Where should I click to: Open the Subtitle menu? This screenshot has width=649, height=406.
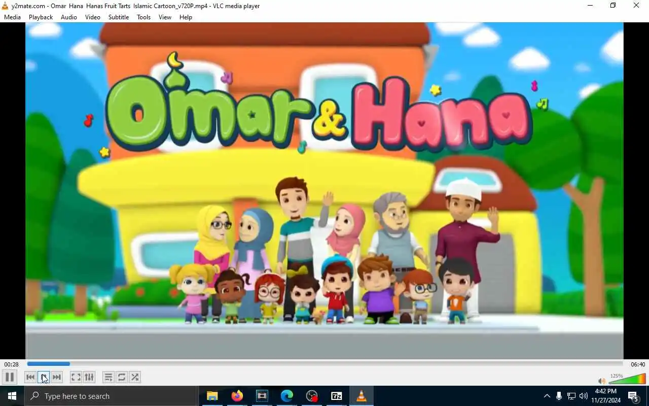119,17
